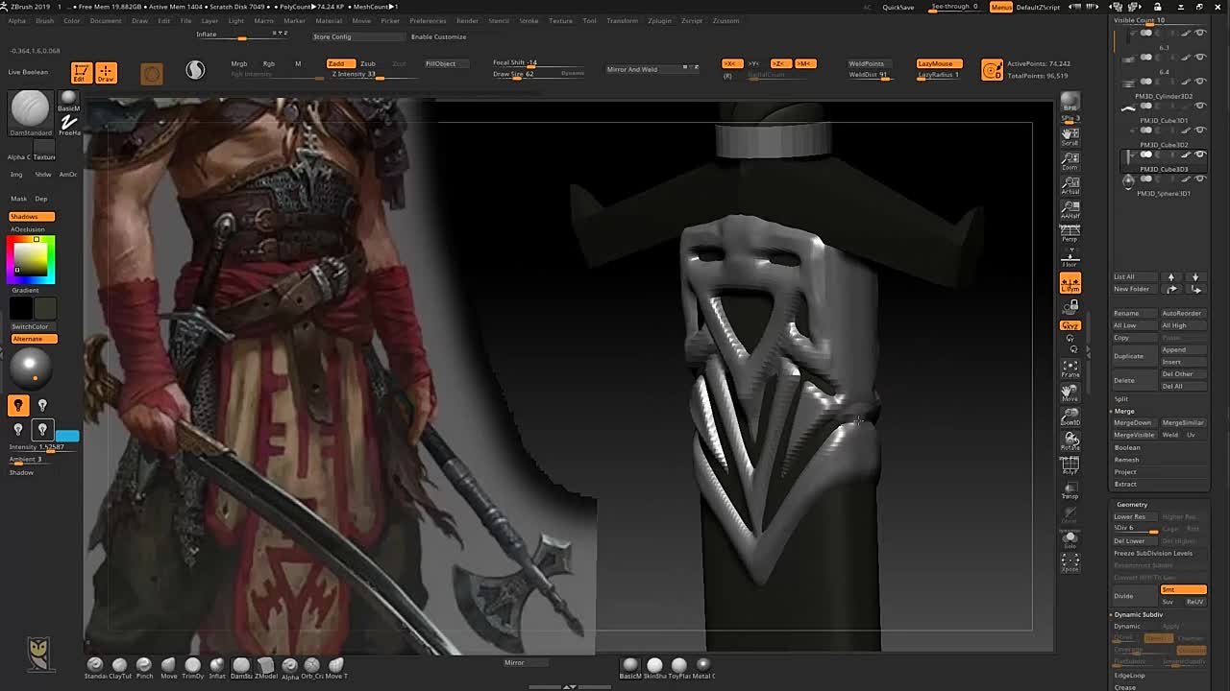Screen dimensions: 1230x691
Task: Expand the Project section
Action: tap(1125, 471)
